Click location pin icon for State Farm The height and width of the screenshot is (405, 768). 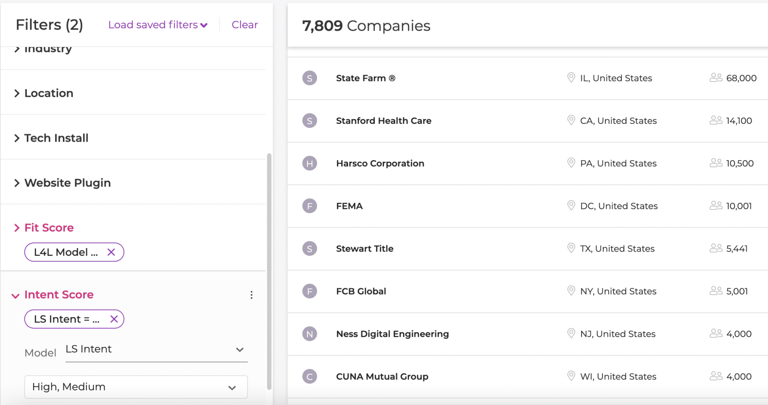point(571,78)
